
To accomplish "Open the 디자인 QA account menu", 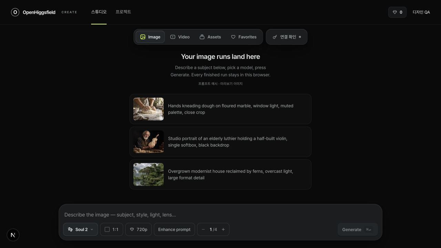I will pos(421,12).
